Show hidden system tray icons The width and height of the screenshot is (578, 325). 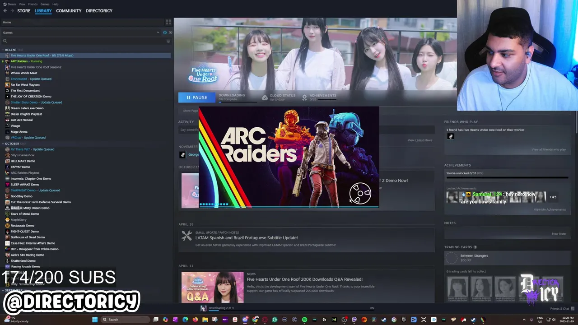524,320
